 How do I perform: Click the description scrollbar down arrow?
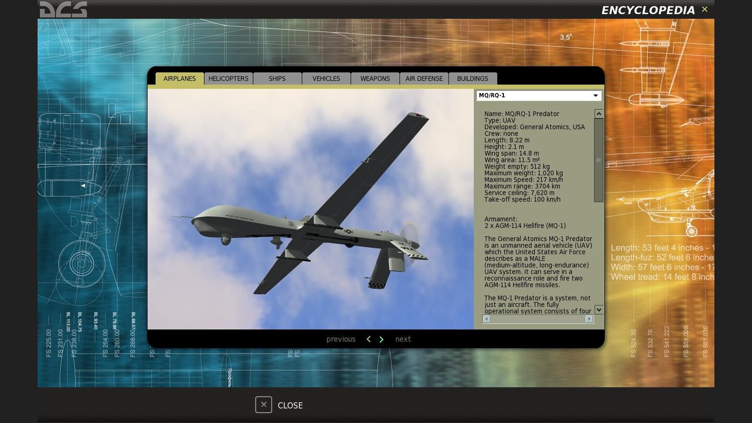[599, 310]
